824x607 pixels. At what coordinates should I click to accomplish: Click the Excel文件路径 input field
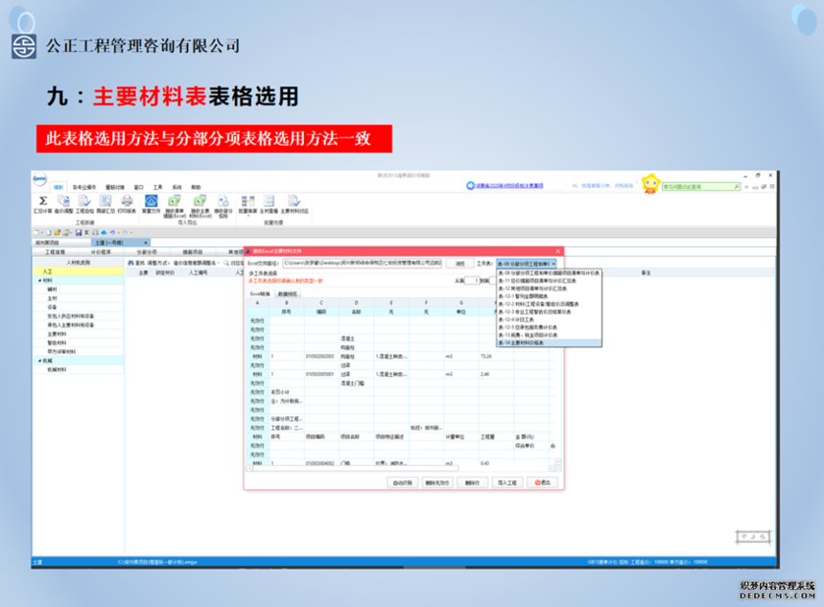[363, 264]
